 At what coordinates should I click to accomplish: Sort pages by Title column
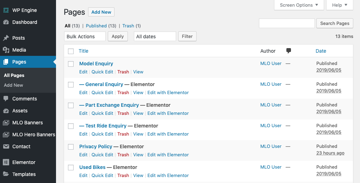[x=83, y=51]
